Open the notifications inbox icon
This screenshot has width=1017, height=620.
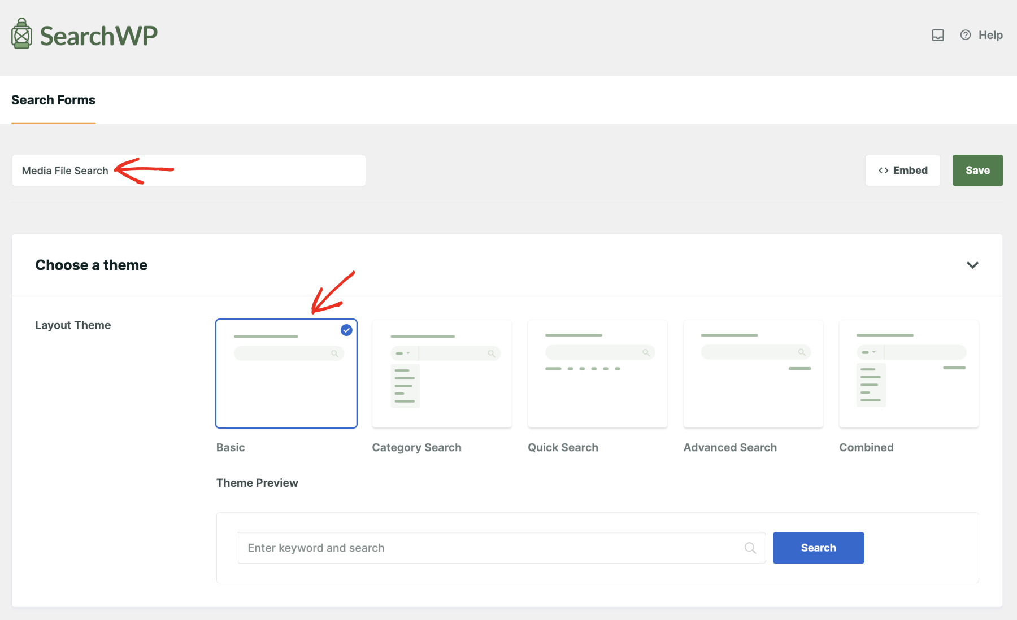coord(938,35)
